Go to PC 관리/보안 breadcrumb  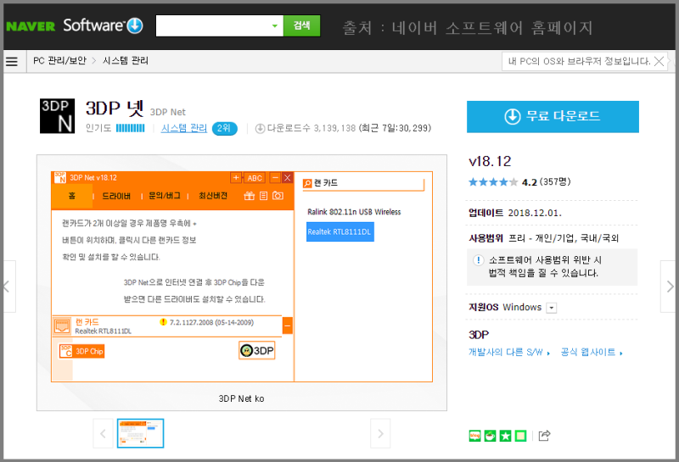coord(59,61)
